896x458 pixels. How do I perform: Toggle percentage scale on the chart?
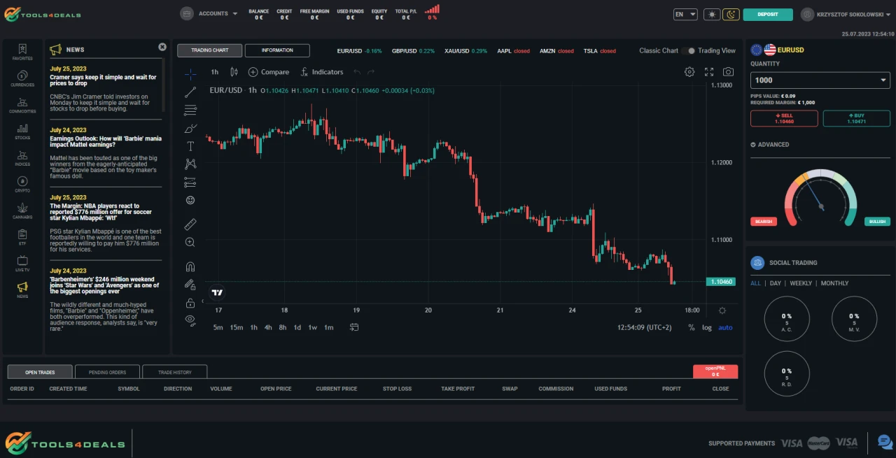point(692,327)
